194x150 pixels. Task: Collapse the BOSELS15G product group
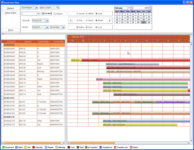pos(2,98)
